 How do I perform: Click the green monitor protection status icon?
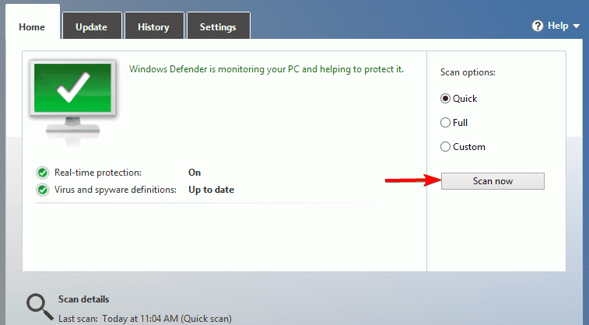(x=75, y=97)
